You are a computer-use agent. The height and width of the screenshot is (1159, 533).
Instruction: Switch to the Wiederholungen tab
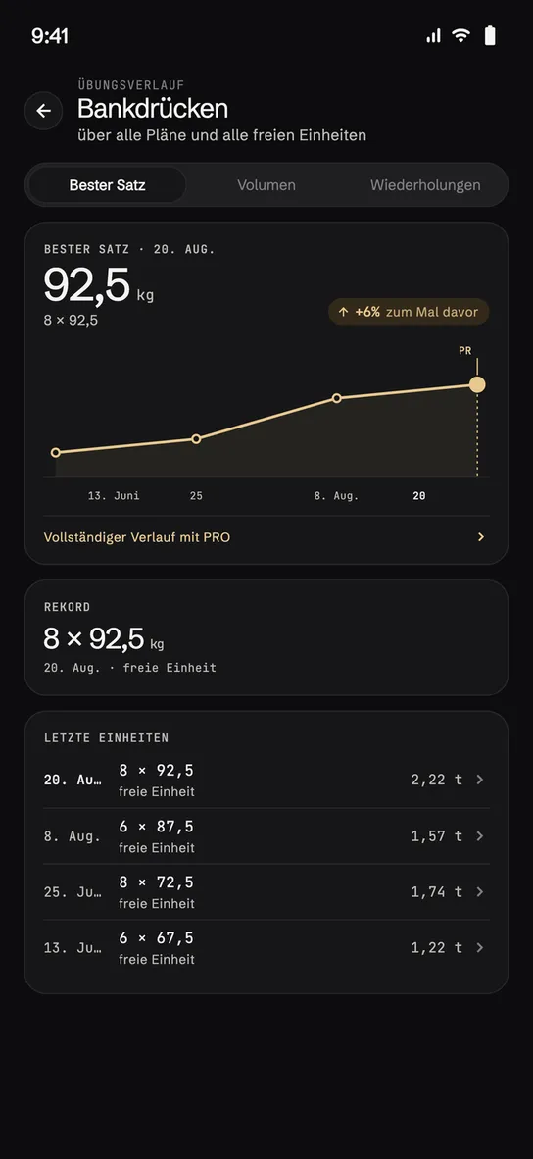tap(425, 184)
